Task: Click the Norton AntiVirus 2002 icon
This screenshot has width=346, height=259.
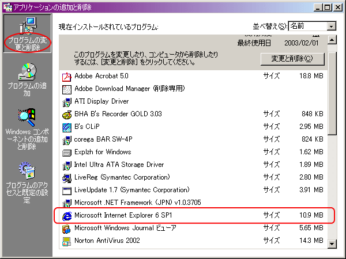Action: [x=66, y=241]
